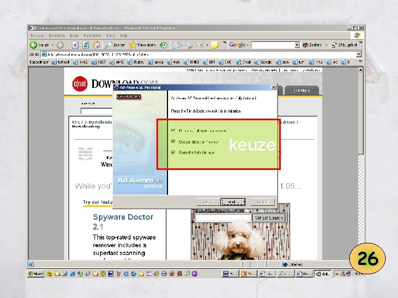Image resolution: width=398 pixels, height=298 pixels.
Task: Click the Yahoo search text field
Action: [223, 217]
